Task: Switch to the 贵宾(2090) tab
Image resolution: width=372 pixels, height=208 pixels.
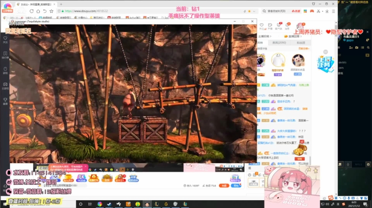Action: [x=279, y=43]
